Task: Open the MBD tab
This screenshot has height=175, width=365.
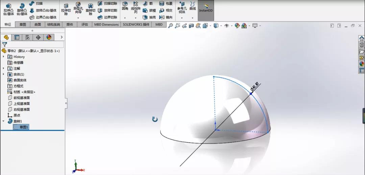Action: tap(159, 24)
